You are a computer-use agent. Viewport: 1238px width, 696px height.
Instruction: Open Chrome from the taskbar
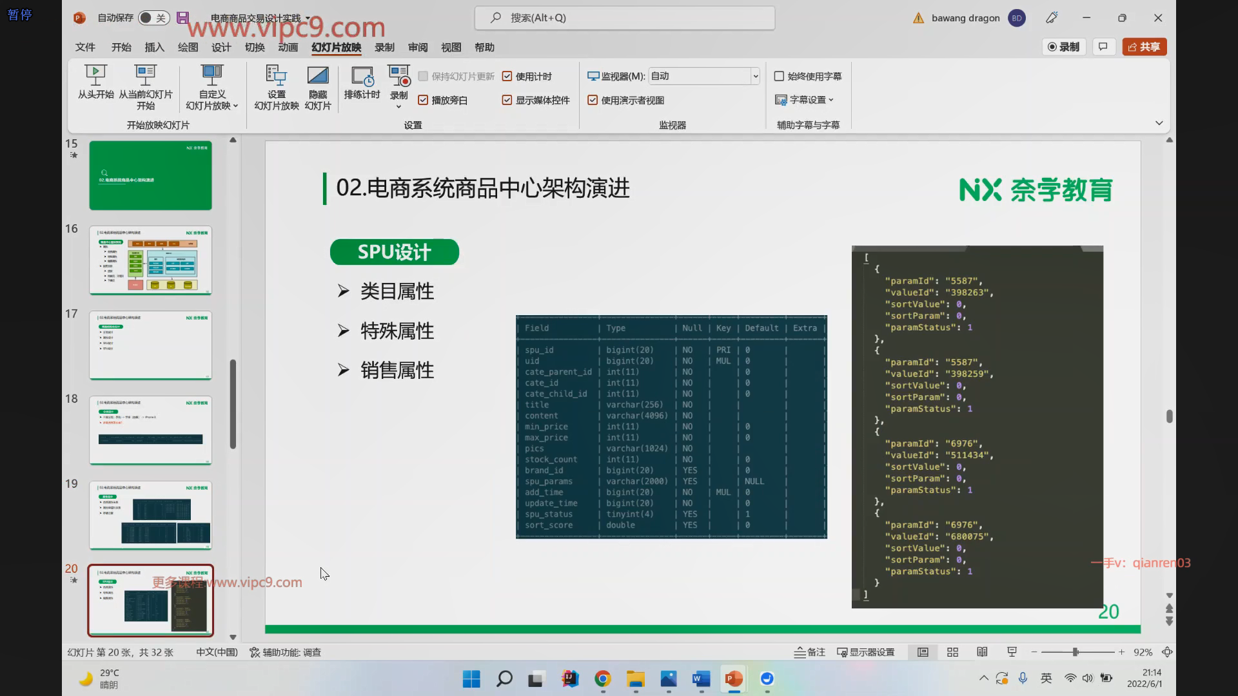pyautogui.click(x=602, y=679)
